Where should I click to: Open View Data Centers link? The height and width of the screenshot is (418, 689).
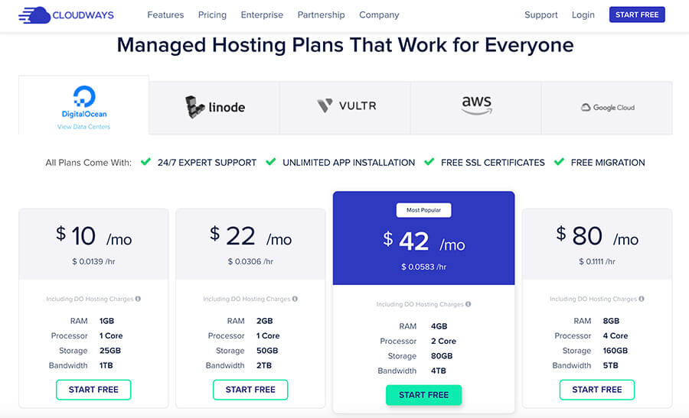pos(83,127)
